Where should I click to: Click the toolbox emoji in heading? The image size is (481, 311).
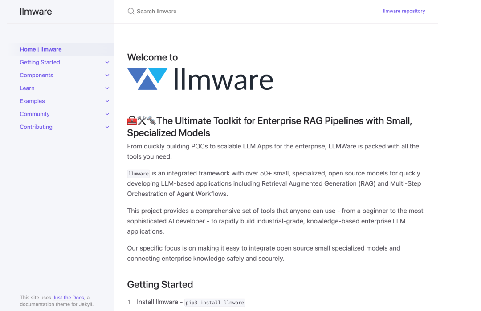pos(132,120)
